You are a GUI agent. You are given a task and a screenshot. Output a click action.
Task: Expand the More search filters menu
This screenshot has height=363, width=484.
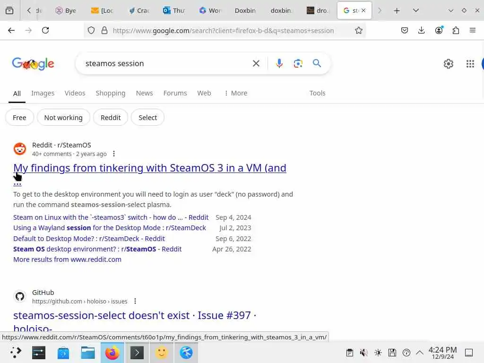point(235,93)
